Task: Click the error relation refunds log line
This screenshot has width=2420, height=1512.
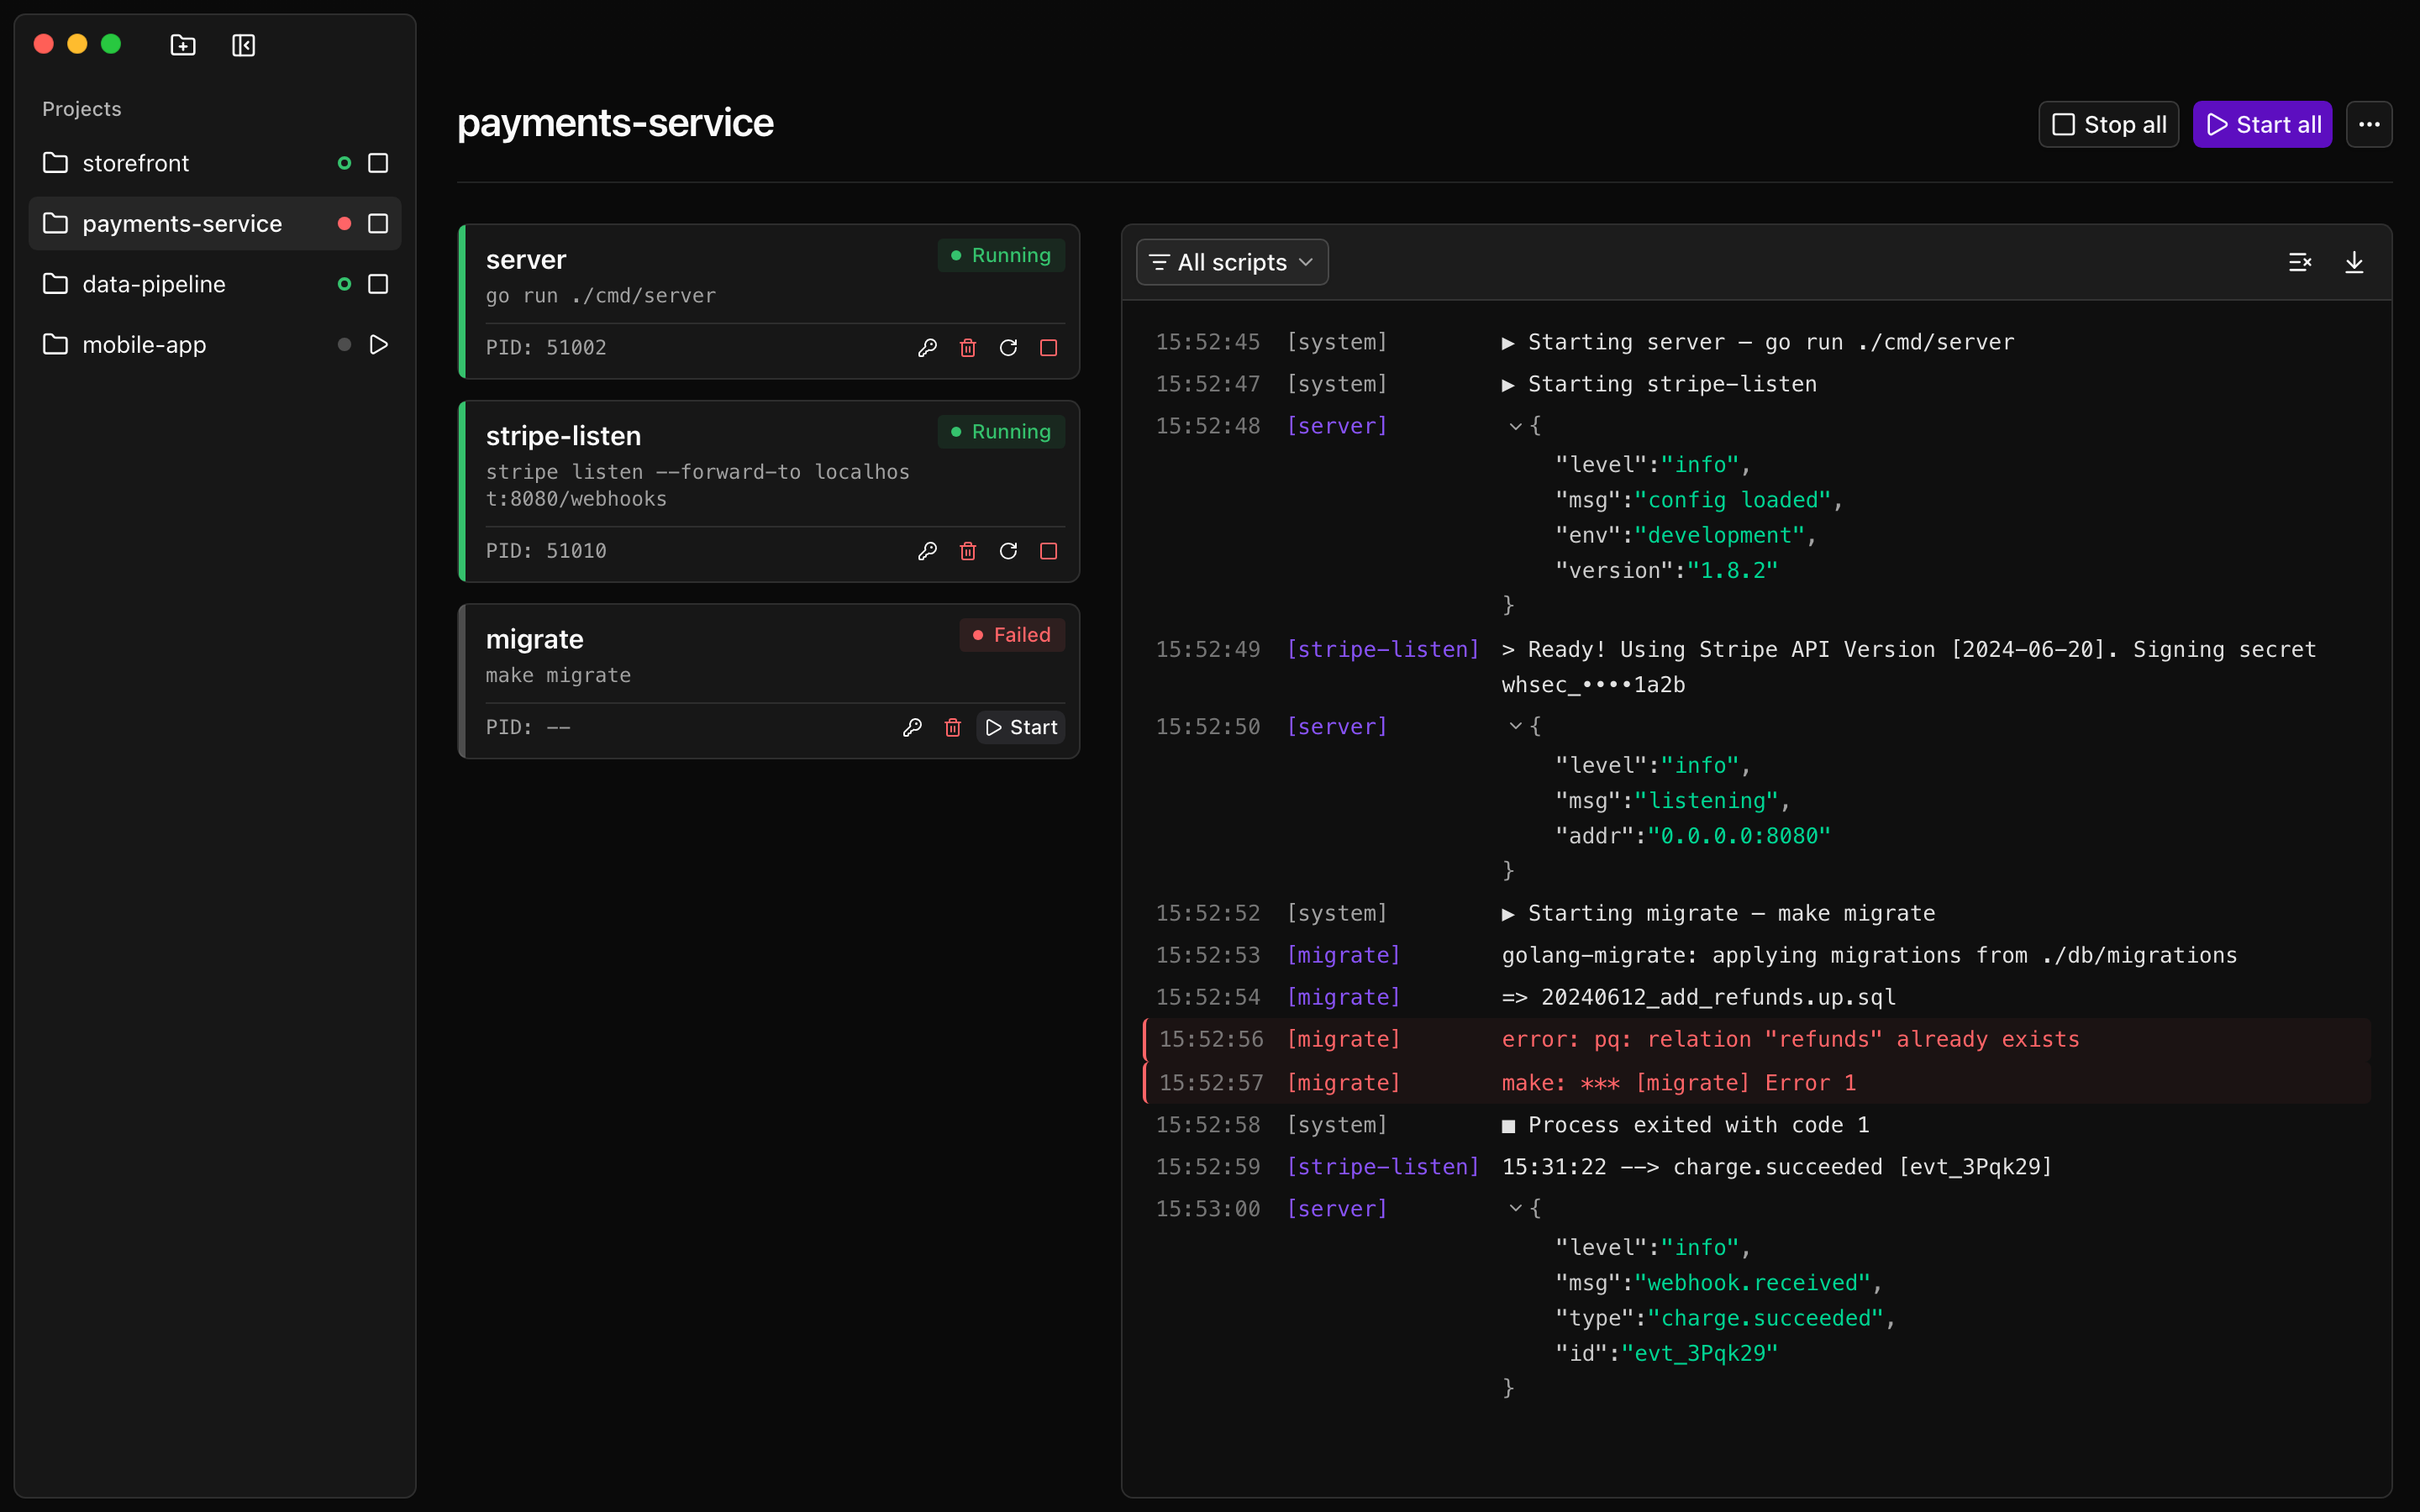Action: pyautogui.click(x=1757, y=1040)
